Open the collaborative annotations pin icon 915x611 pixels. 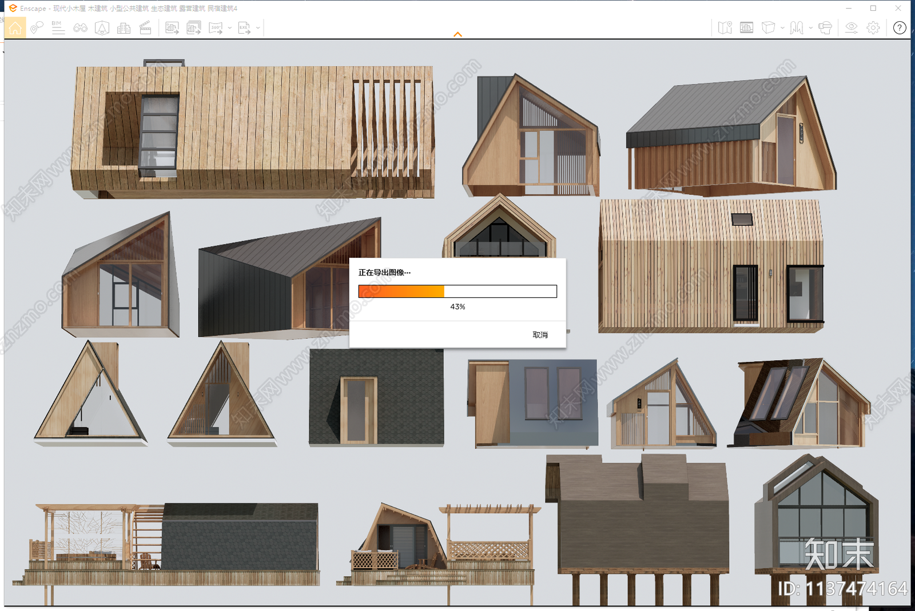click(x=37, y=27)
